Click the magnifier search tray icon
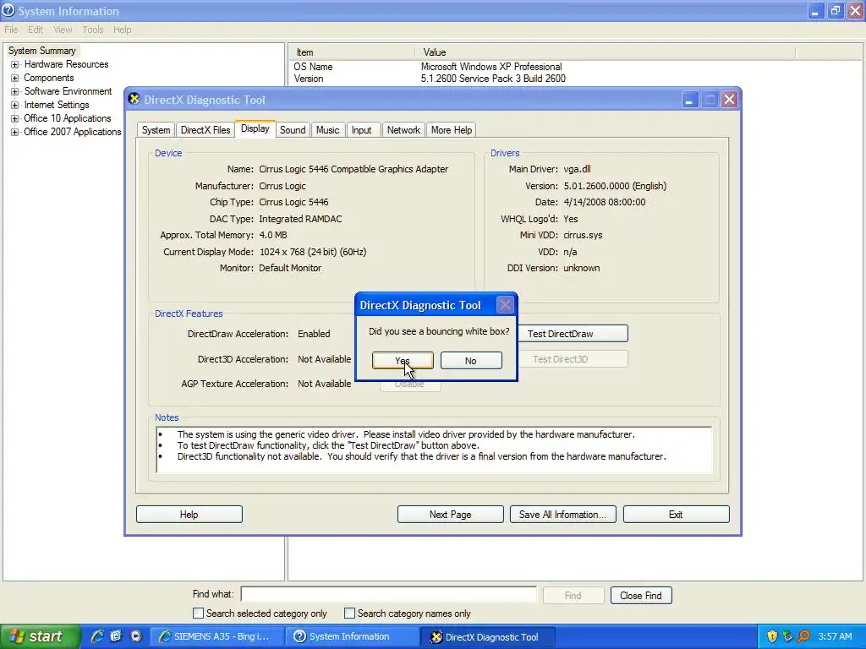This screenshot has height=649, width=866. pyautogui.click(x=803, y=636)
